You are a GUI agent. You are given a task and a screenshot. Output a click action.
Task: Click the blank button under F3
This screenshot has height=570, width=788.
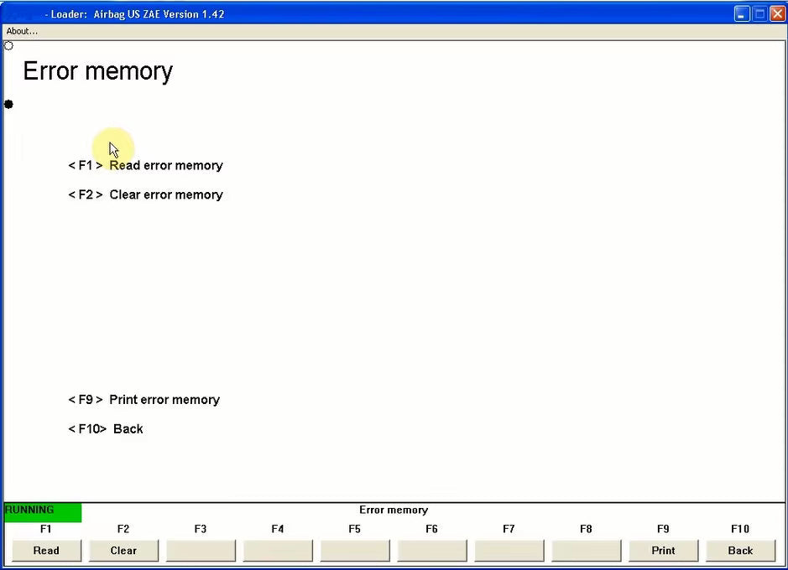pos(201,551)
